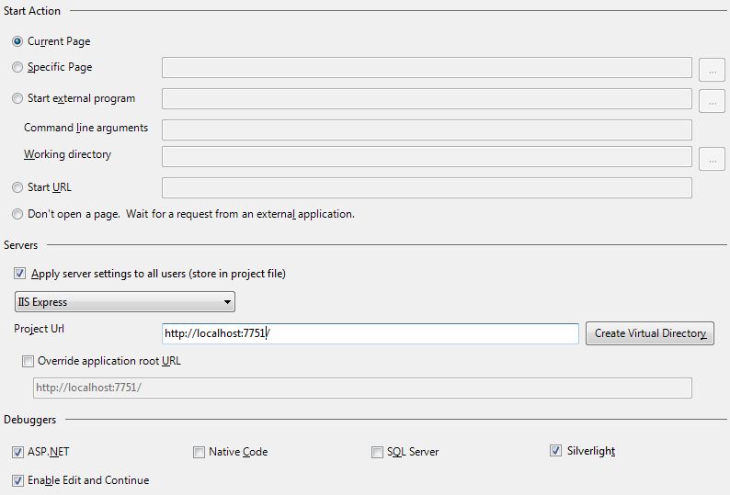The height and width of the screenshot is (495, 730).
Task: Open the browse button for Specific Page
Action: pos(712,70)
